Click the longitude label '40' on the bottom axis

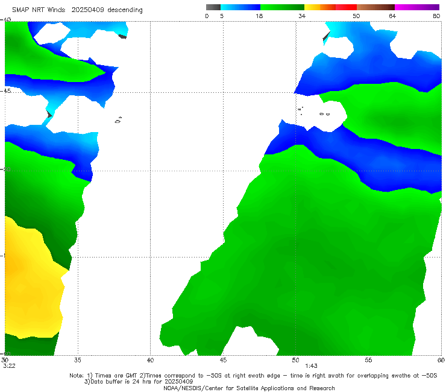coord(150,361)
